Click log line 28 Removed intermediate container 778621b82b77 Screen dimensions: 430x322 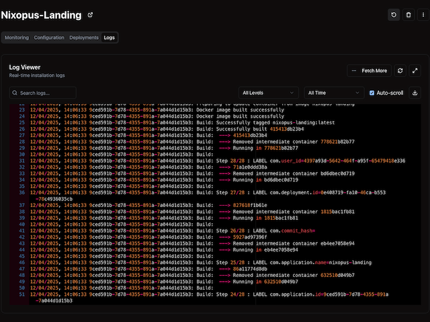pos(192,142)
